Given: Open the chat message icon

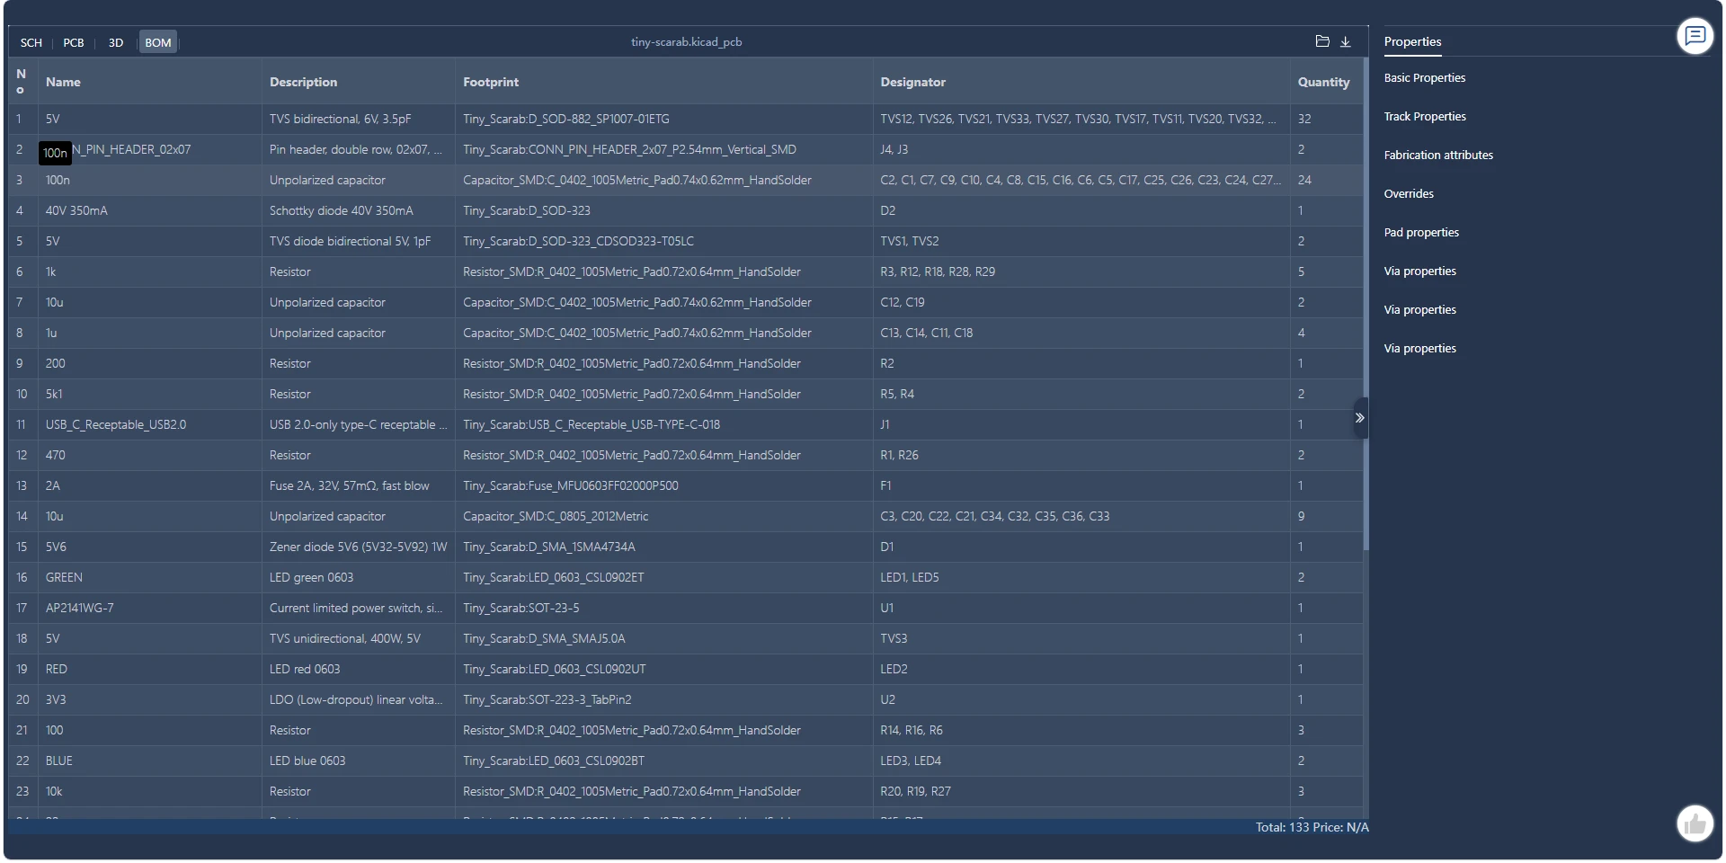Looking at the screenshot, I should [1695, 36].
